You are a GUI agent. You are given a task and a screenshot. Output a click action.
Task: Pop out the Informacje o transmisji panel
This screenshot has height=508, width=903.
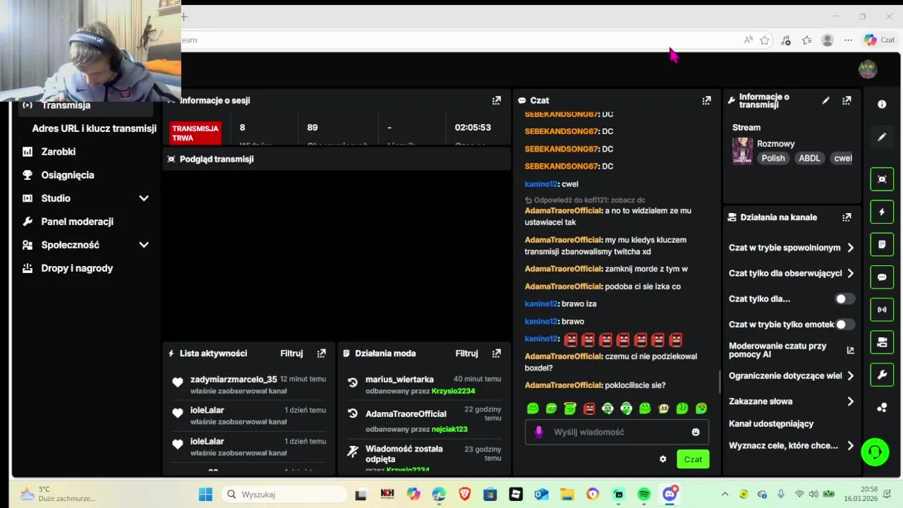(847, 100)
